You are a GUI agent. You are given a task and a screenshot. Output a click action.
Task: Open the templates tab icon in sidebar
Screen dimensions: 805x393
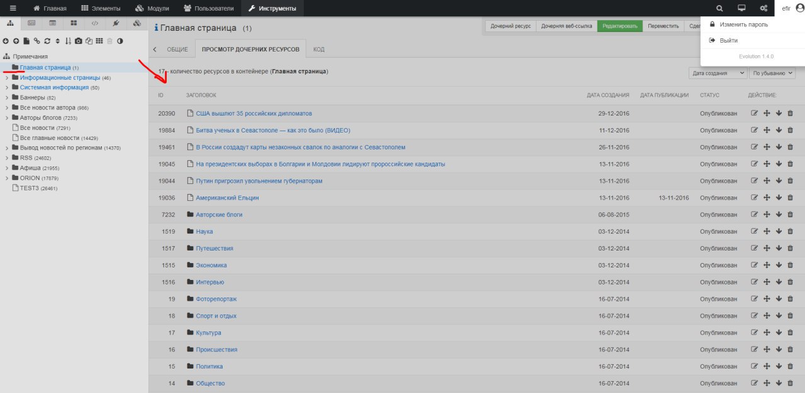pos(31,23)
